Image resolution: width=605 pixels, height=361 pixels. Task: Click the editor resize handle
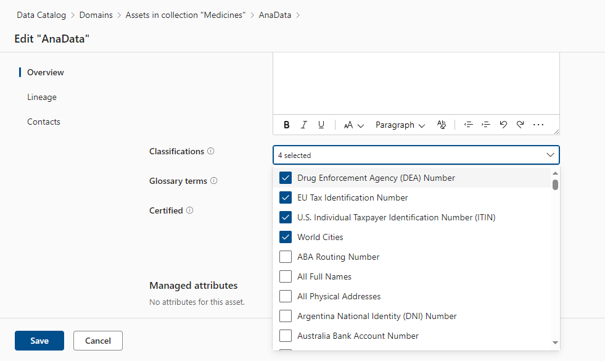pyautogui.click(x=556, y=131)
